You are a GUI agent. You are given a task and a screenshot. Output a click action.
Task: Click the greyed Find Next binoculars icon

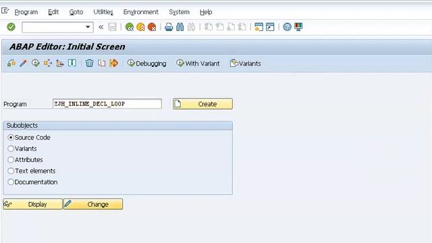click(191, 27)
